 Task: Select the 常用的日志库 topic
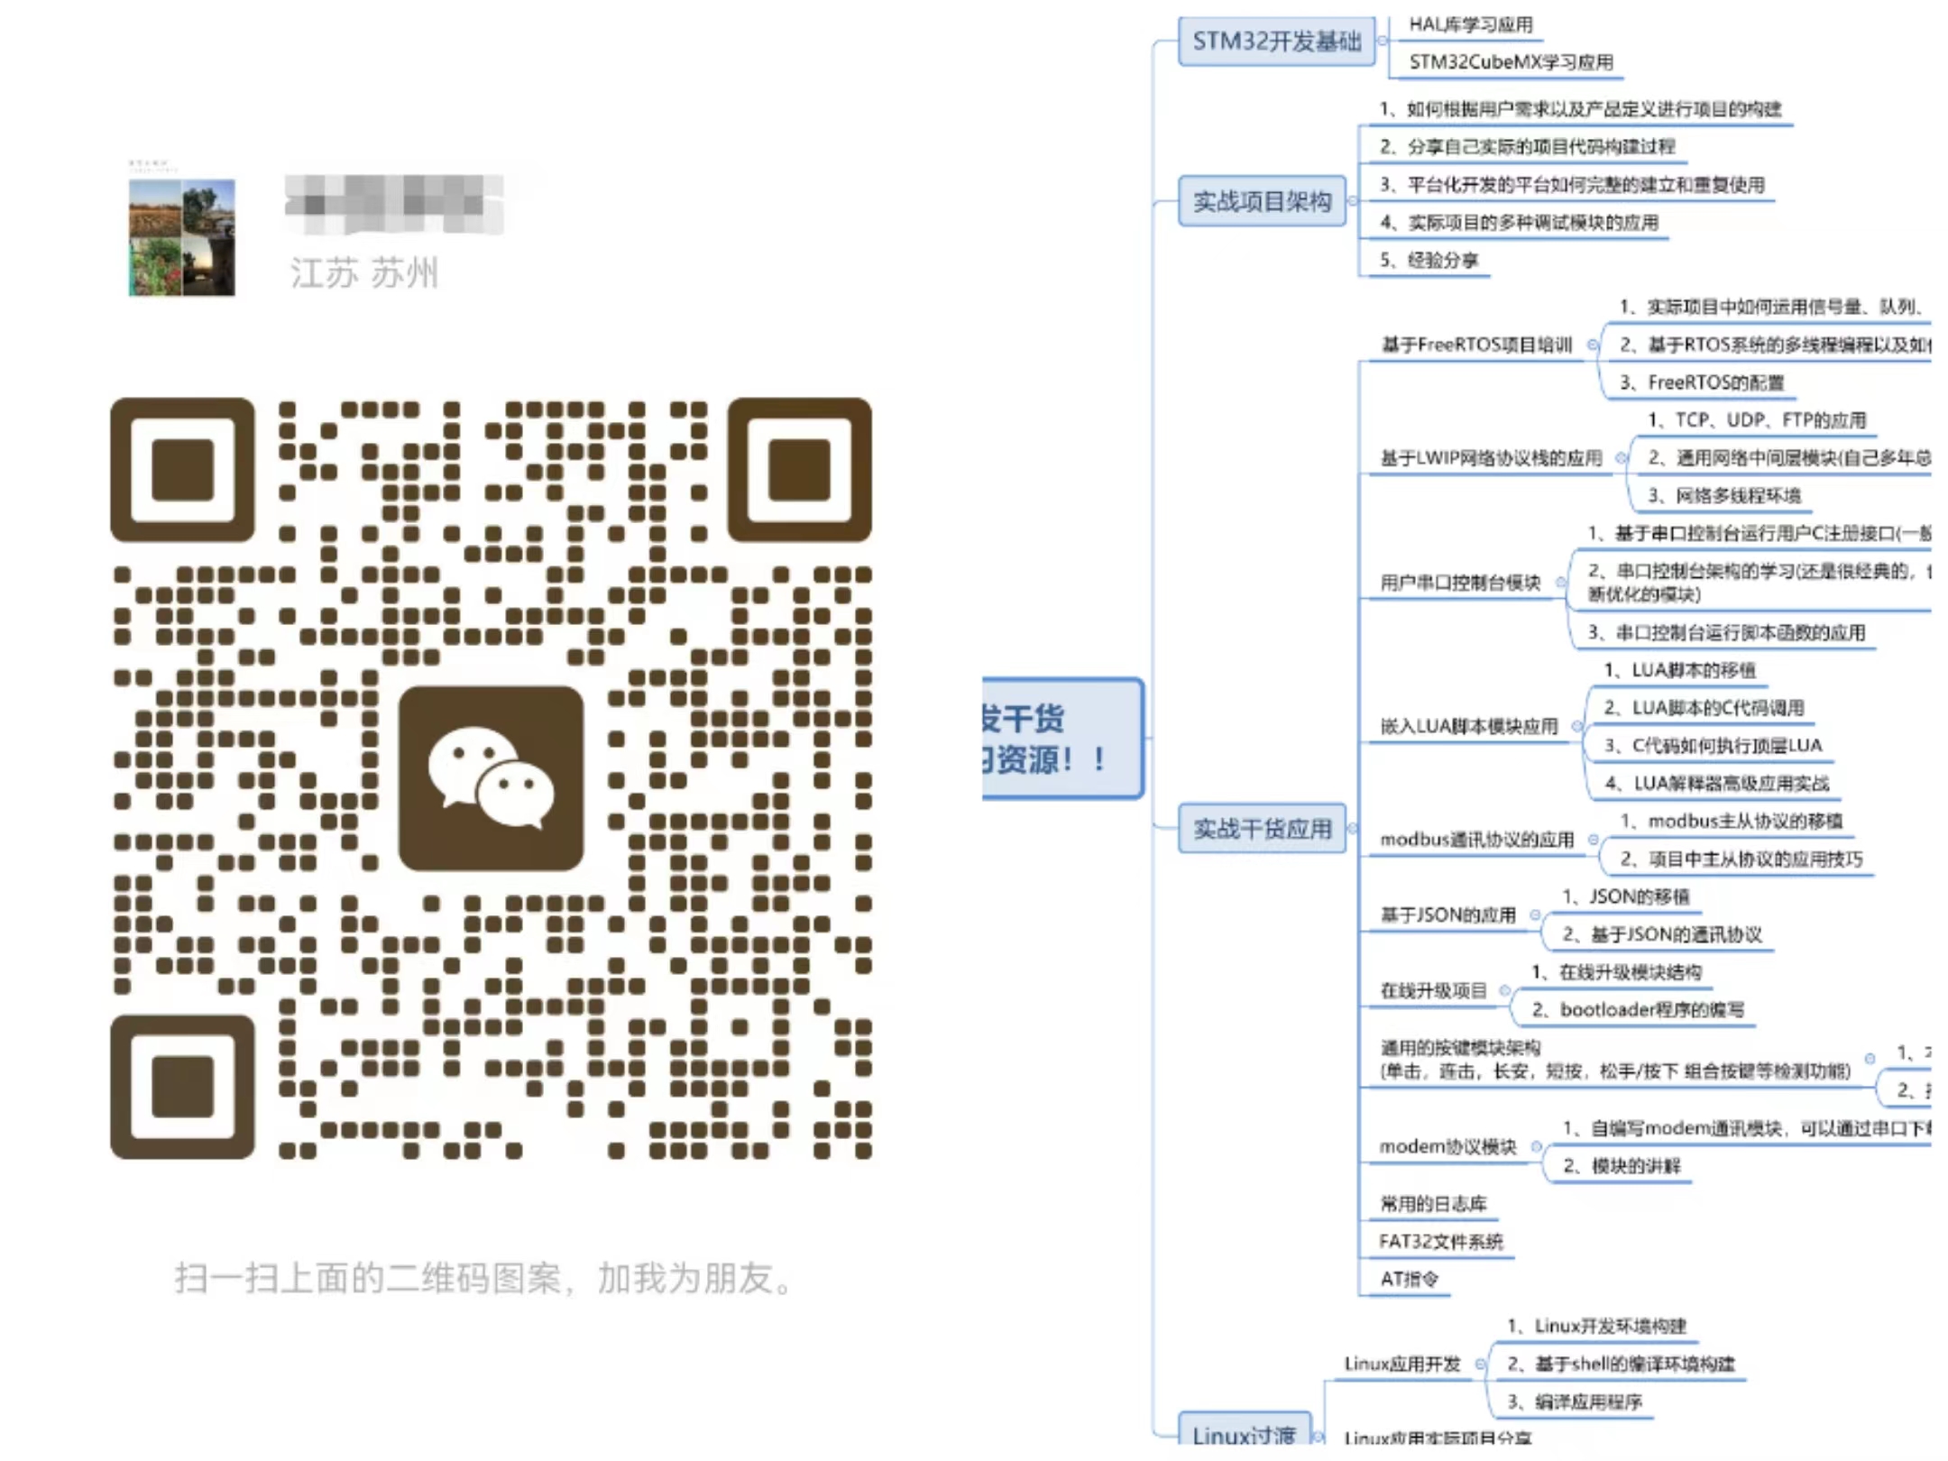(x=1433, y=1204)
